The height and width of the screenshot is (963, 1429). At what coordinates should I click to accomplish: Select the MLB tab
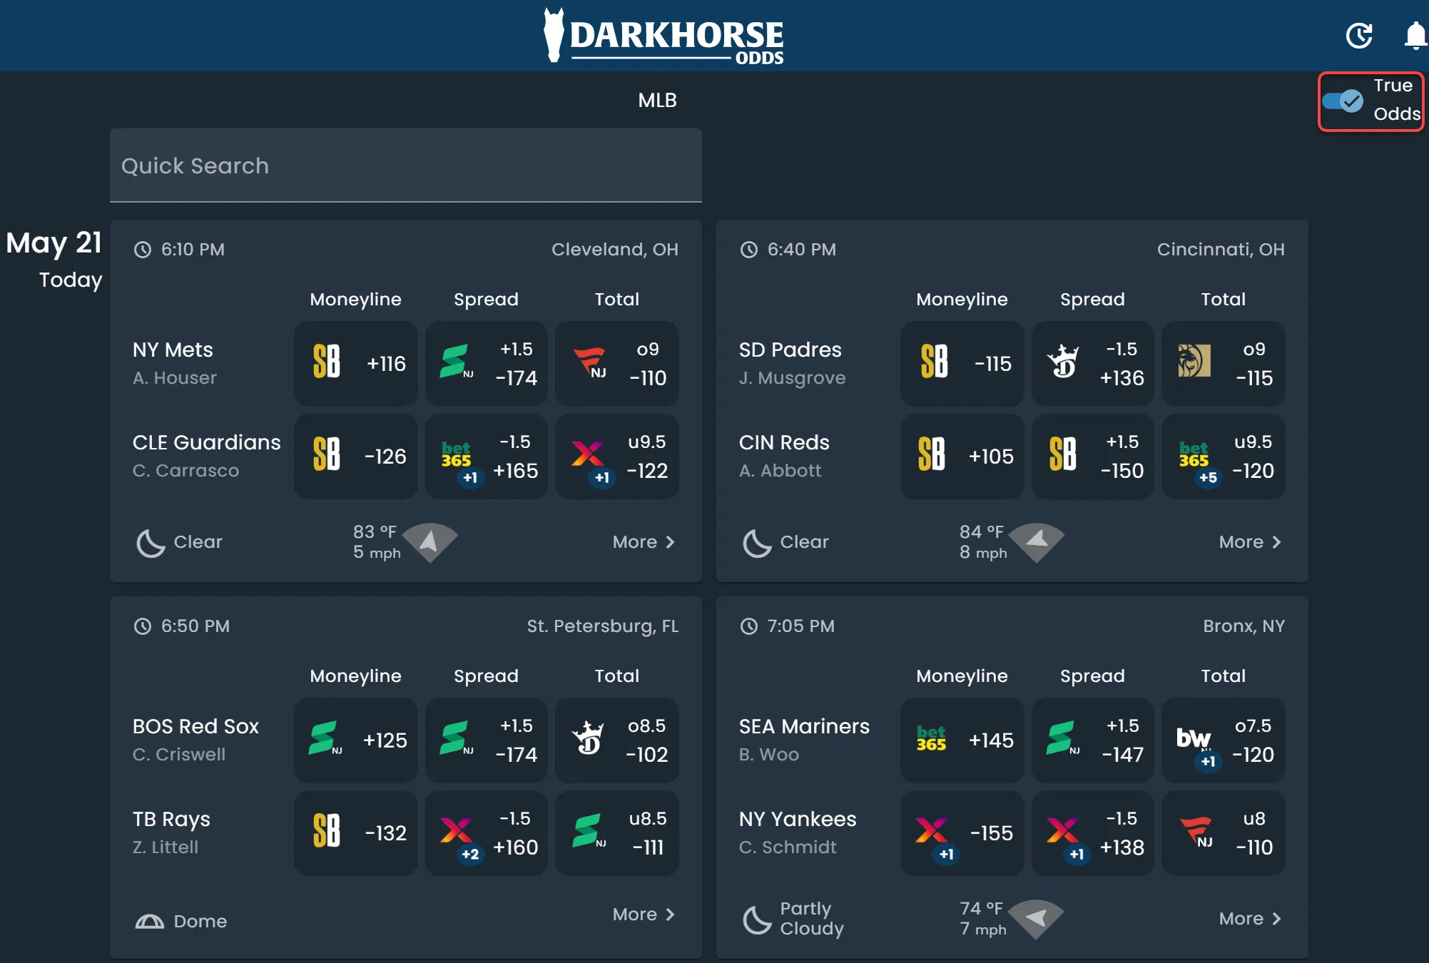(657, 100)
